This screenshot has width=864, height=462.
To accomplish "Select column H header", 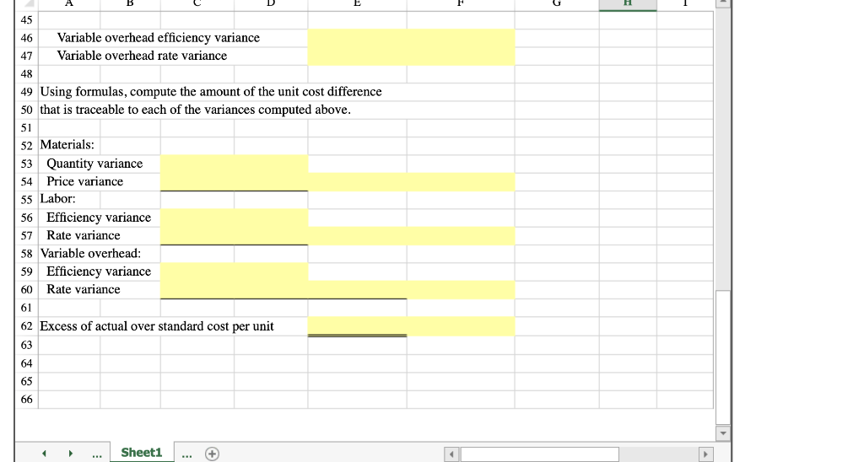I will pos(628,4).
